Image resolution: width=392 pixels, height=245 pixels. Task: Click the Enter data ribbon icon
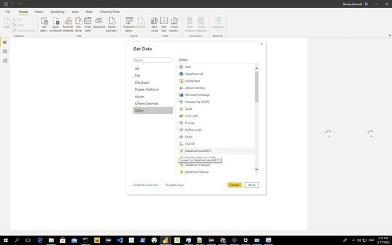87,24
